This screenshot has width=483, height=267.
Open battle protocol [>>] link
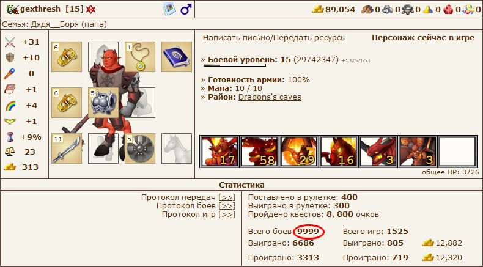point(227,206)
